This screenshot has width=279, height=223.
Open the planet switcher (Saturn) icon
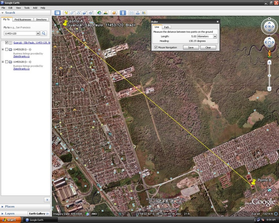tap(114, 13)
